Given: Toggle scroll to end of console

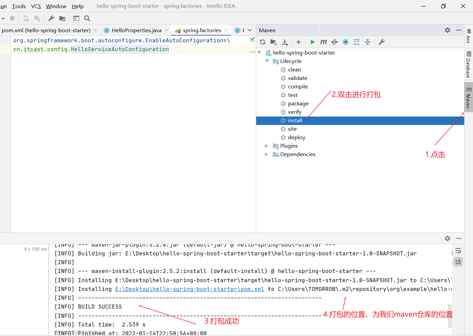Looking at the screenshot, I should pyautogui.click(x=458, y=261).
